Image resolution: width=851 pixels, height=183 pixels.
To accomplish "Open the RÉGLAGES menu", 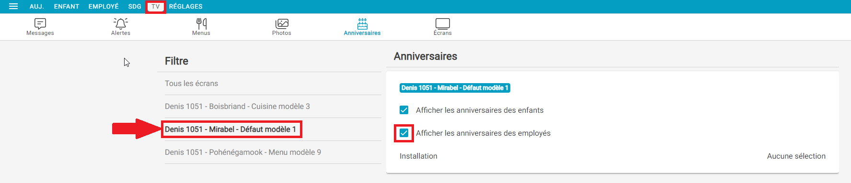I will coord(186,7).
